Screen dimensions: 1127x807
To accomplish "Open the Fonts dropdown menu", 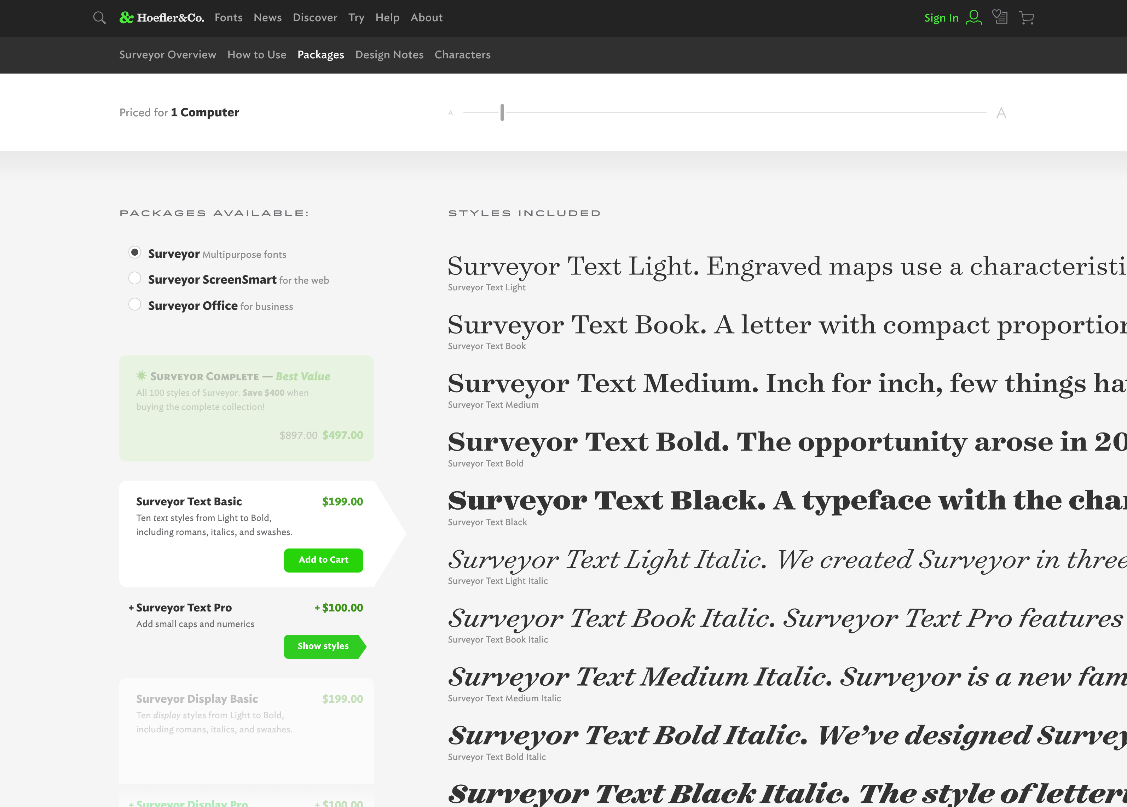I will click(x=229, y=17).
